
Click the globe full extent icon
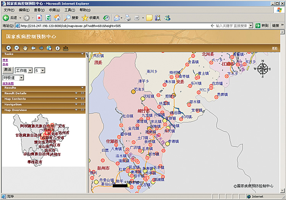point(49,48)
